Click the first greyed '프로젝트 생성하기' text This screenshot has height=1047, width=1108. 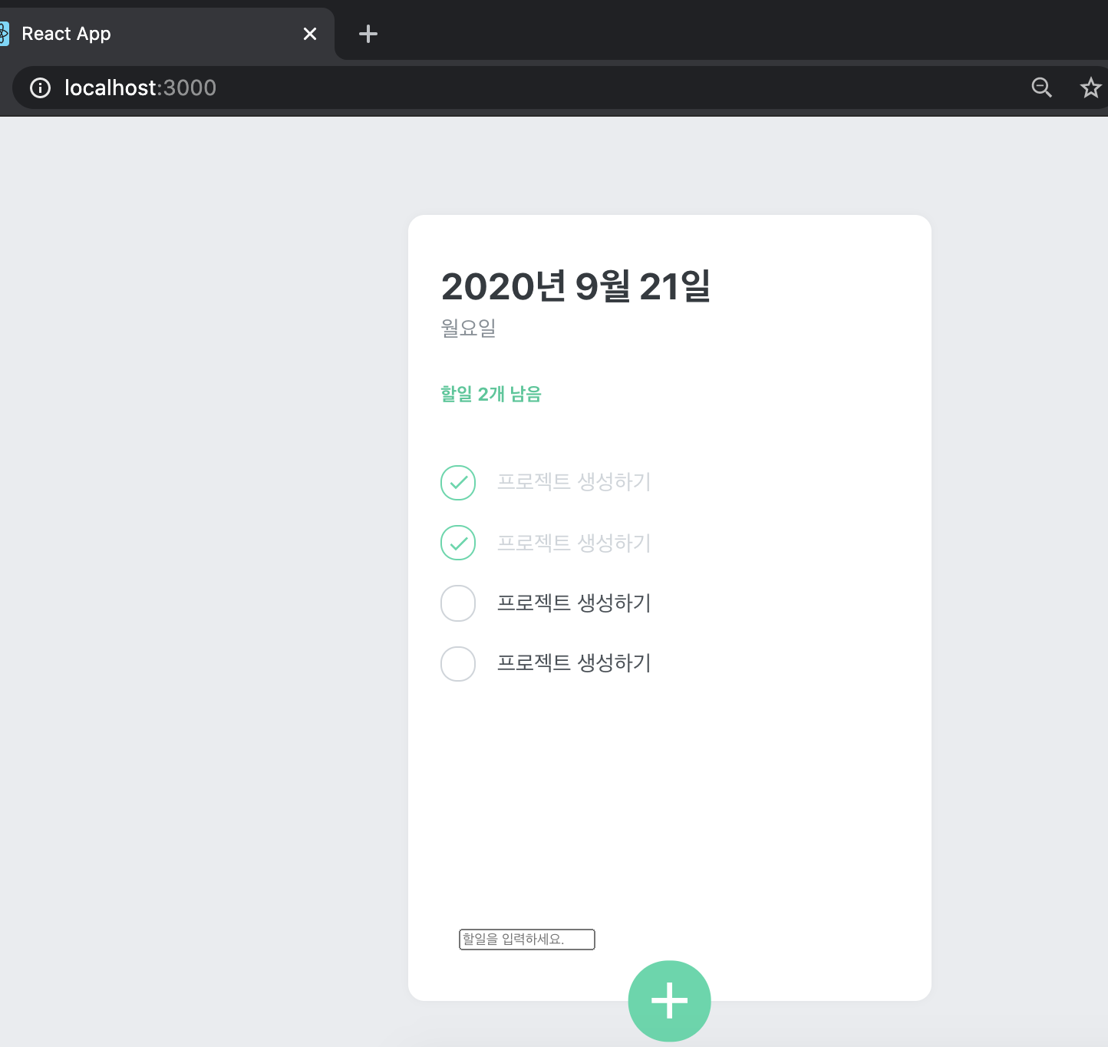(x=574, y=482)
